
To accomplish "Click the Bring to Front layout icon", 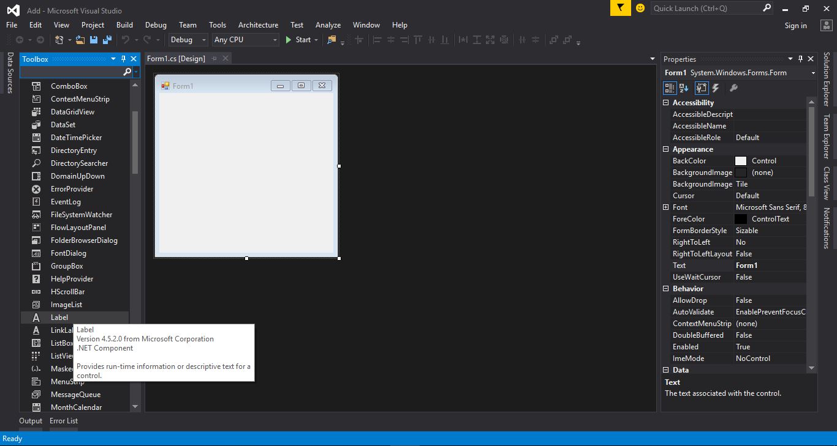I will point(553,40).
